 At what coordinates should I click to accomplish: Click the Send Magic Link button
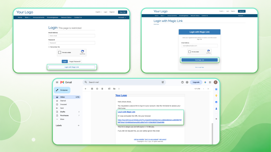tap(199, 60)
